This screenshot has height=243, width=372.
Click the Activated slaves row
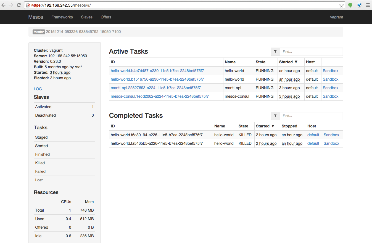click(65, 107)
